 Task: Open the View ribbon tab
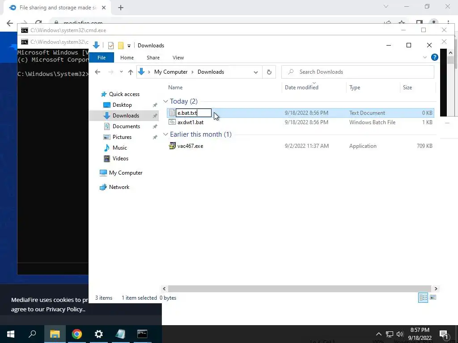coord(178,58)
